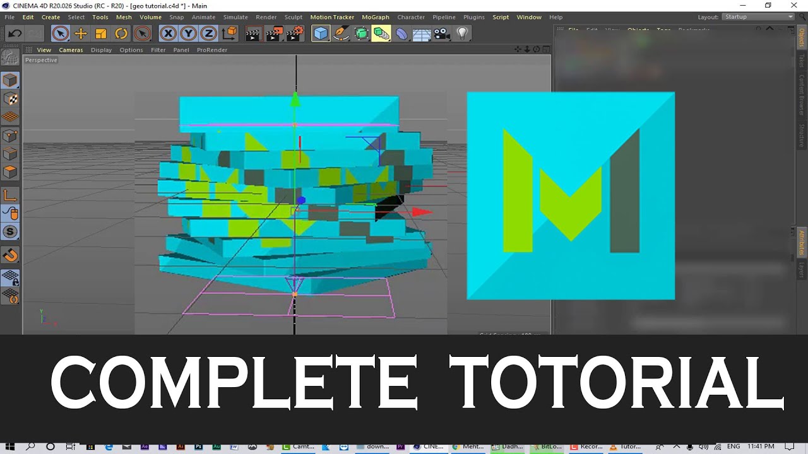808x454 pixels.
Task: Click Render to Picture Viewer icon
Action: [274, 33]
